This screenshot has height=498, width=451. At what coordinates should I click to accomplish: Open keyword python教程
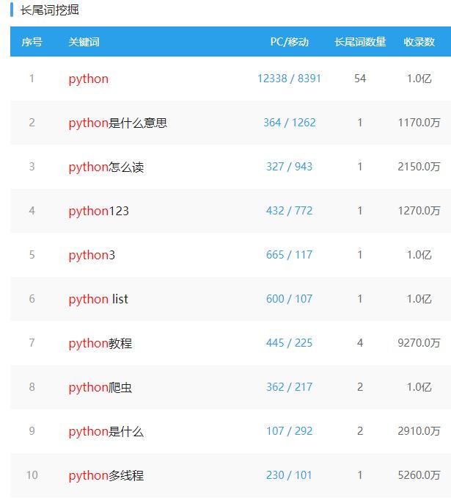[100, 343]
